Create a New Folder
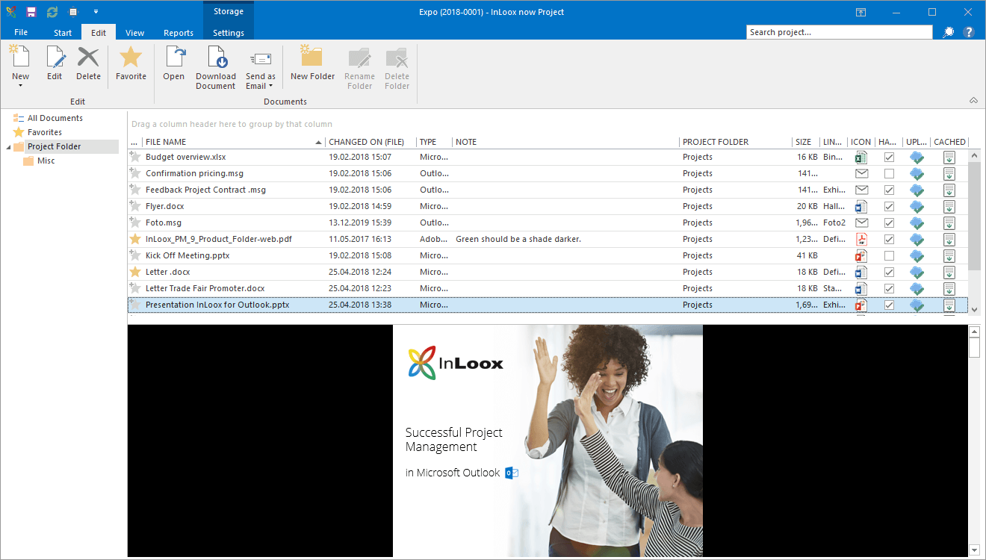 tap(312, 63)
